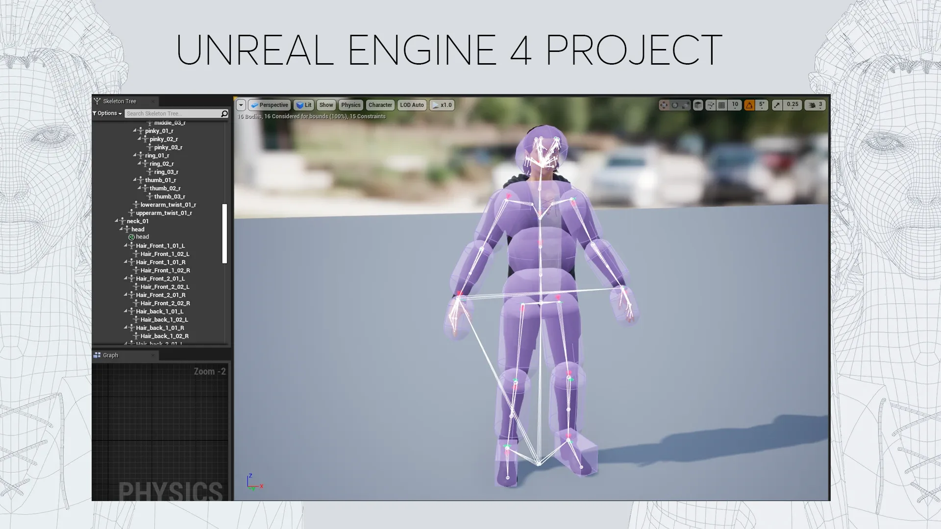Select the head physics body item
Screen dimensions: 941x529
[142, 237]
